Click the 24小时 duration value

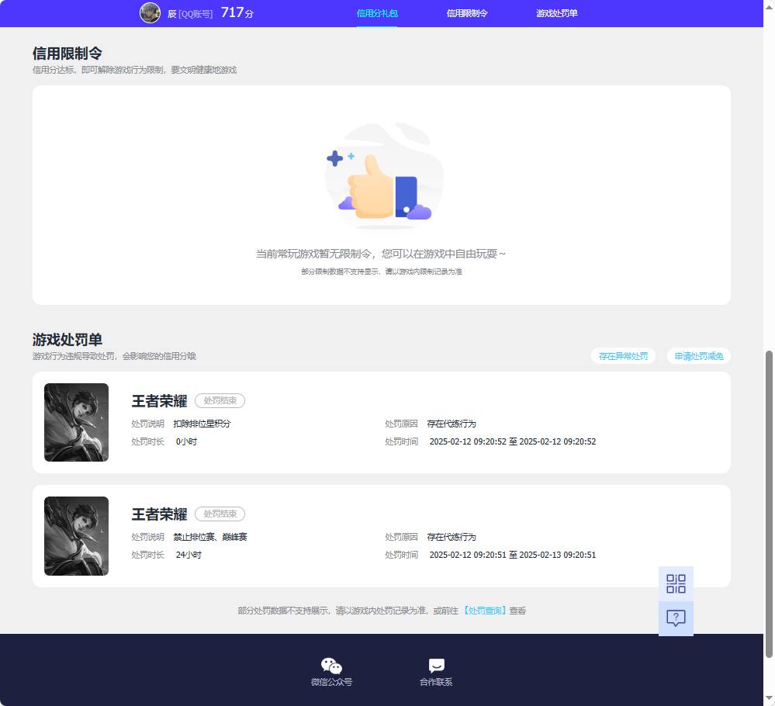coord(189,555)
